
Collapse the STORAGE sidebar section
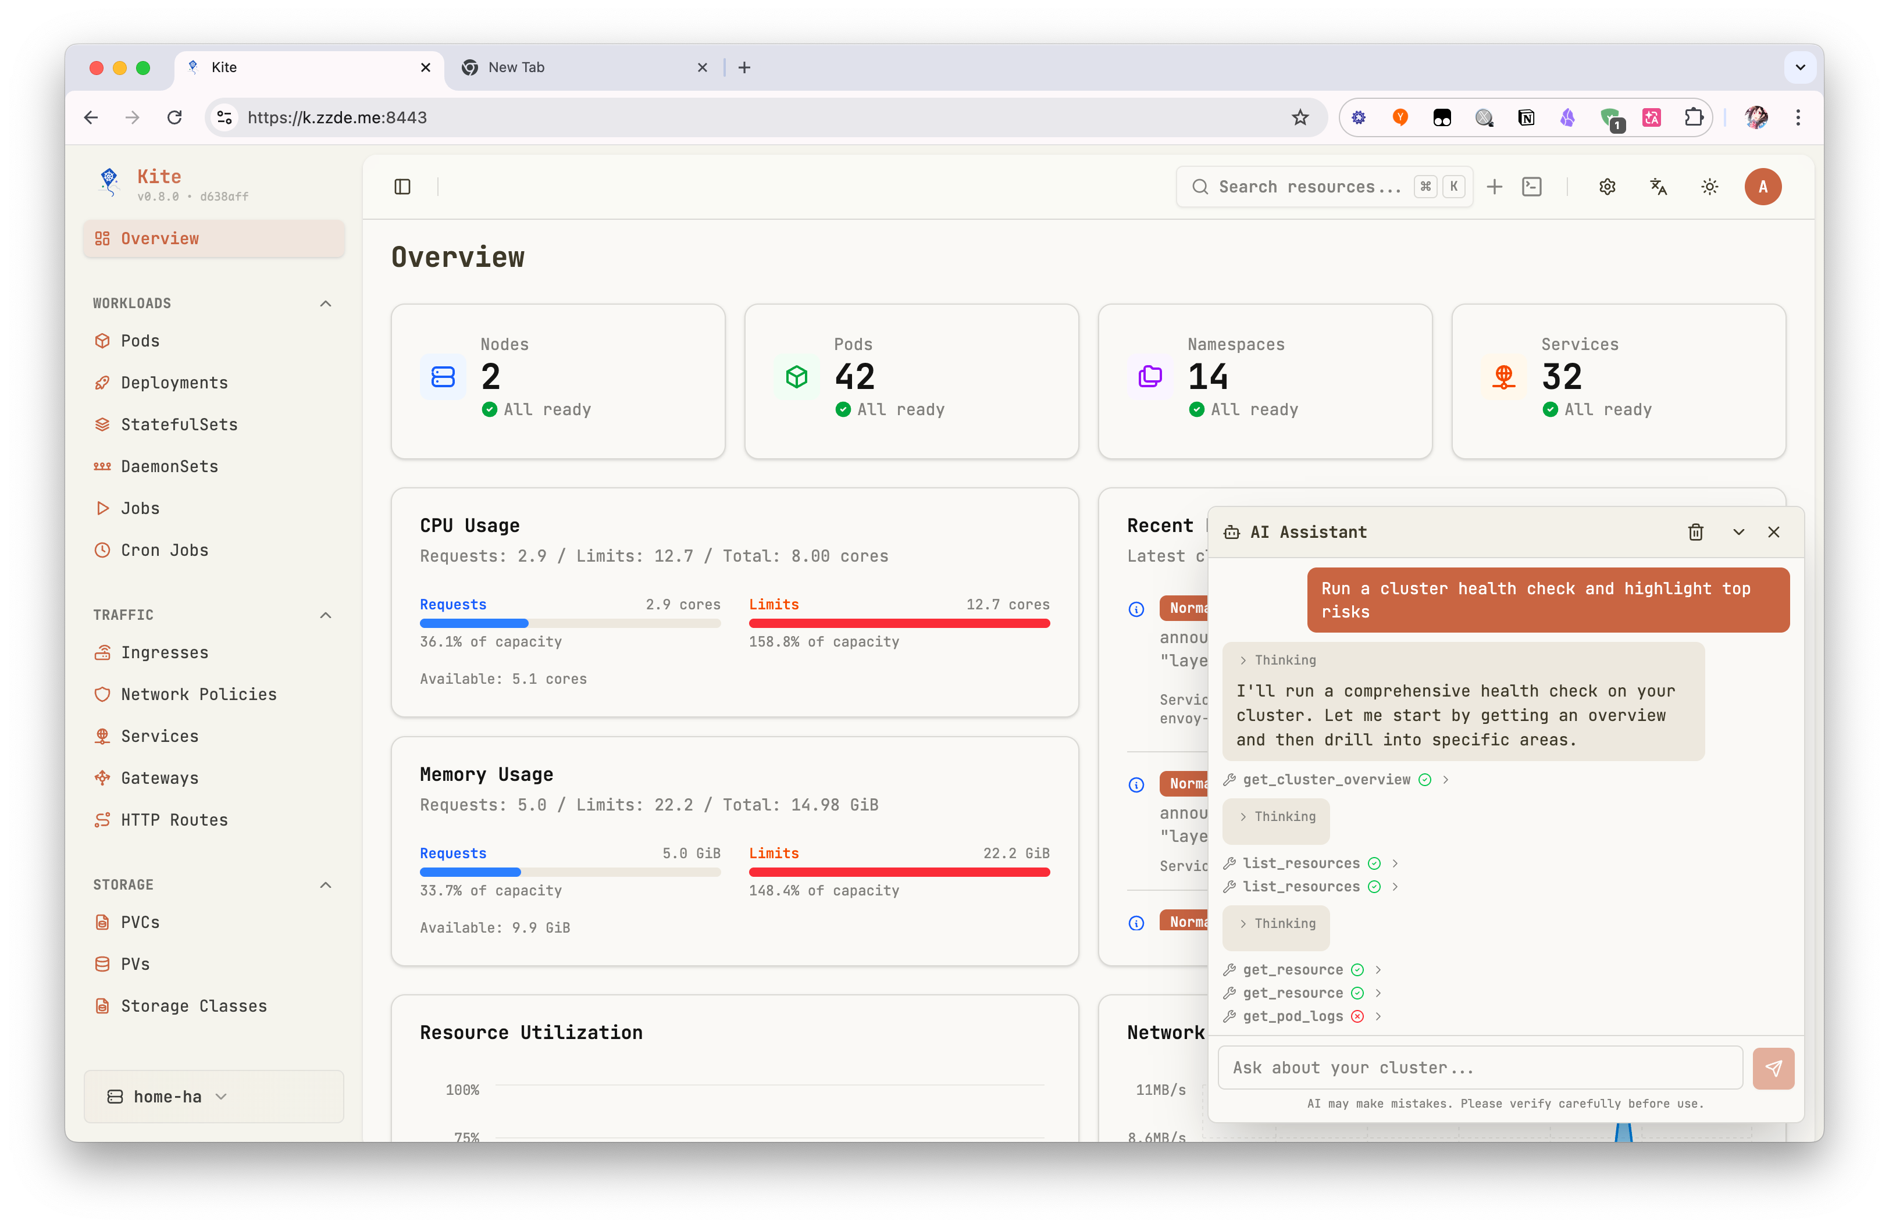click(x=326, y=884)
